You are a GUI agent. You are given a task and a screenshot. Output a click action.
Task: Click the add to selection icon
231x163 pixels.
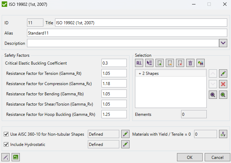click(160, 63)
